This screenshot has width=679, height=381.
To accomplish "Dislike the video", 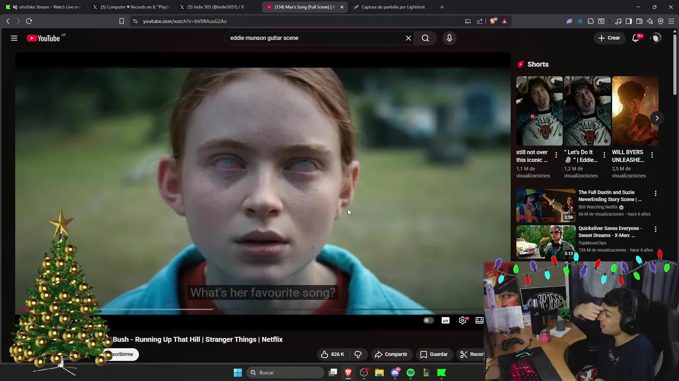I will (x=358, y=354).
